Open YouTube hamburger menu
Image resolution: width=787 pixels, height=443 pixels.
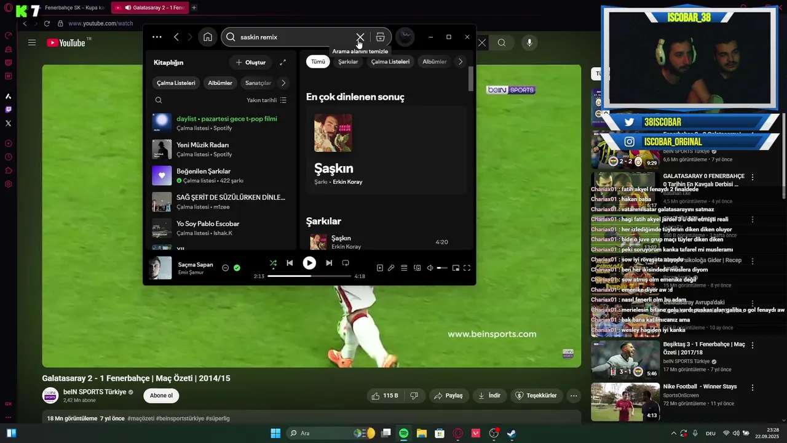coord(32,42)
